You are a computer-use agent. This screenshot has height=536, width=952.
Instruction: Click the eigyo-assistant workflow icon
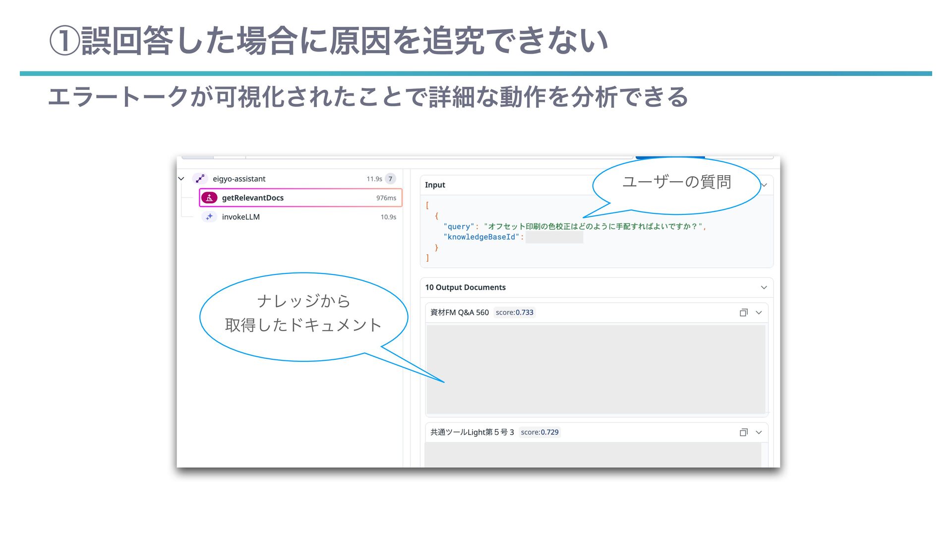[200, 179]
